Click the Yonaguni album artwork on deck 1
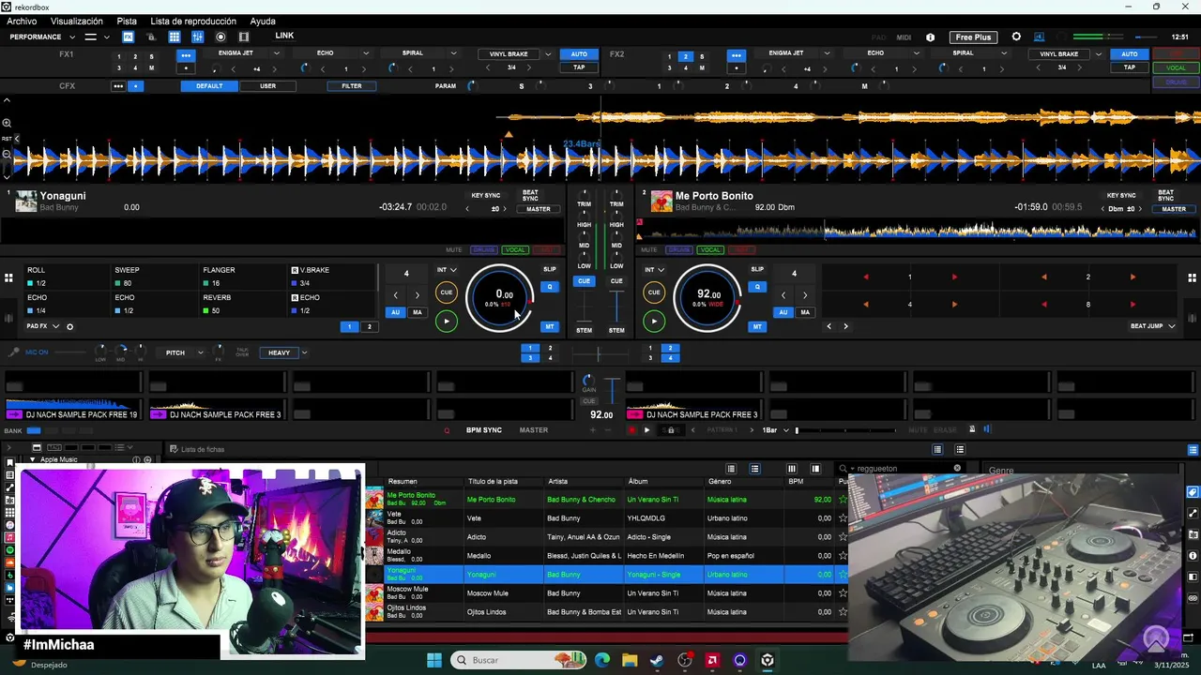 pyautogui.click(x=26, y=201)
